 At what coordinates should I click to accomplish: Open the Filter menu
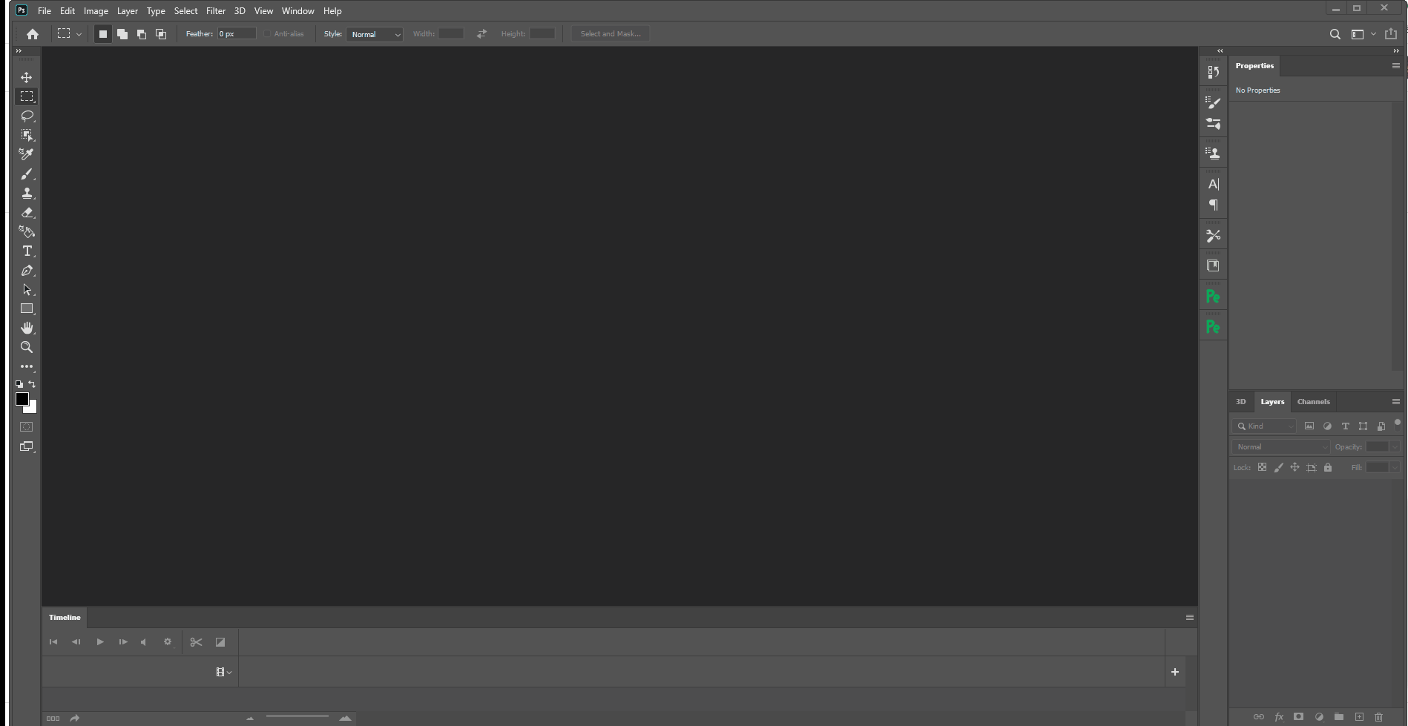(x=215, y=10)
